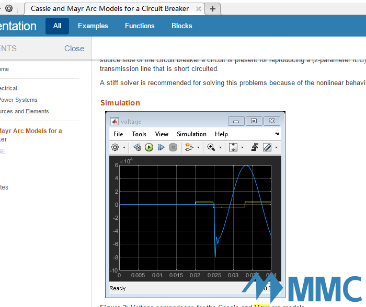The width and height of the screenshot is (366, 307).
Task: Open the Help menu in voltage scope
Action: [x=221, y=134]
